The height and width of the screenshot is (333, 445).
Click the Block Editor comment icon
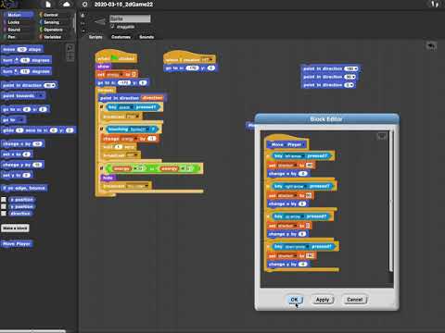coord(382,136)
